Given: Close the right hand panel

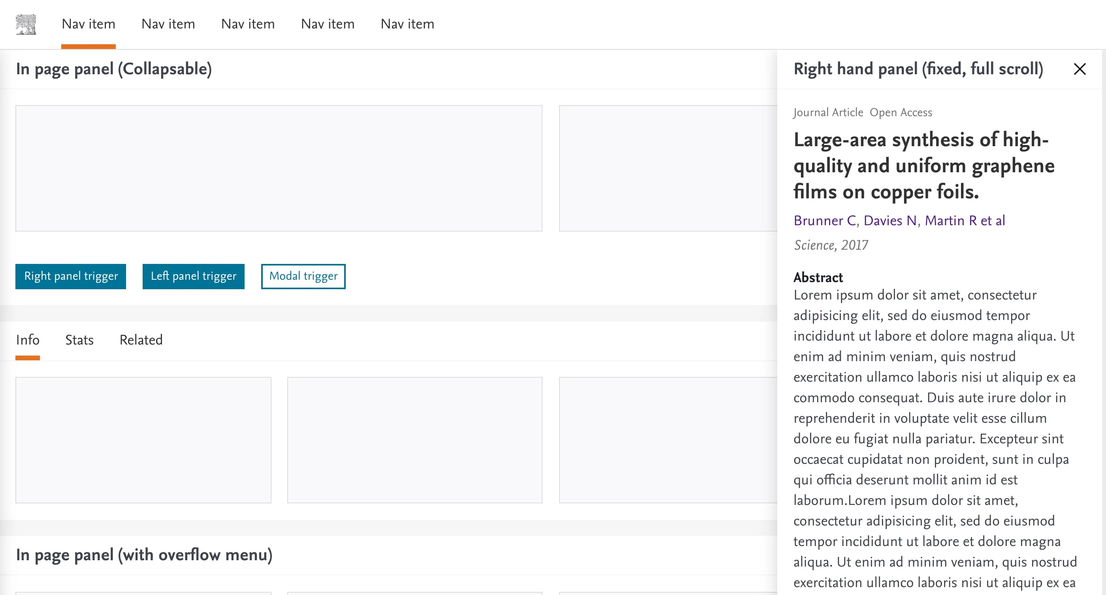Looking at the screenshot, I should pyautogui.click(x=1080, y=69).
